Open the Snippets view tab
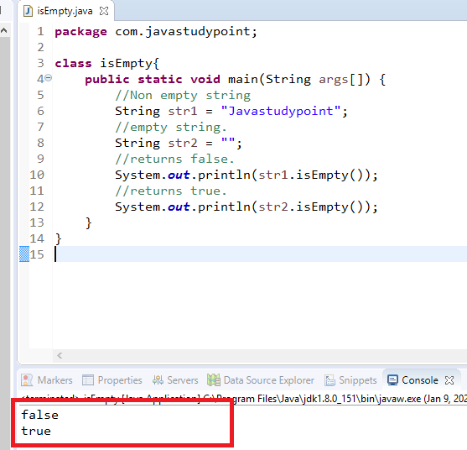 350,380
